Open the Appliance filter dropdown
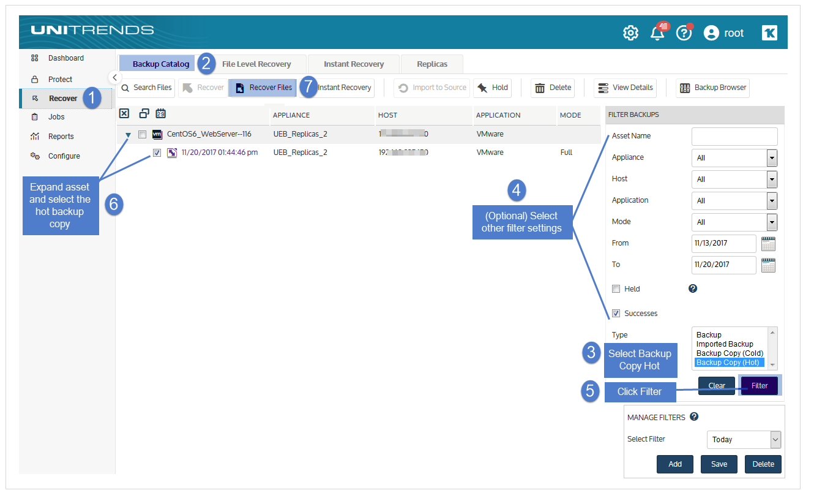Image resolution: width=814 pixels, height=501 pixels. point(734,158)
